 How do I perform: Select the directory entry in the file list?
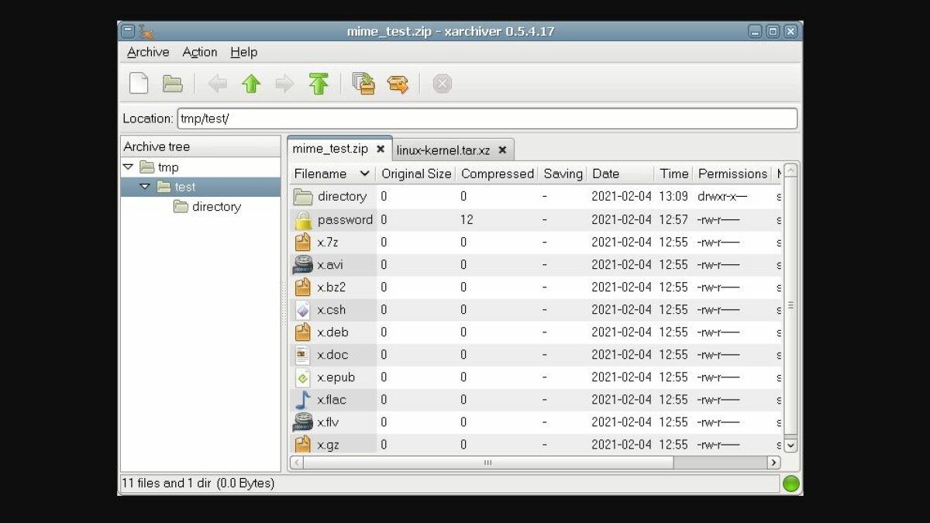(x=342, y=197)
